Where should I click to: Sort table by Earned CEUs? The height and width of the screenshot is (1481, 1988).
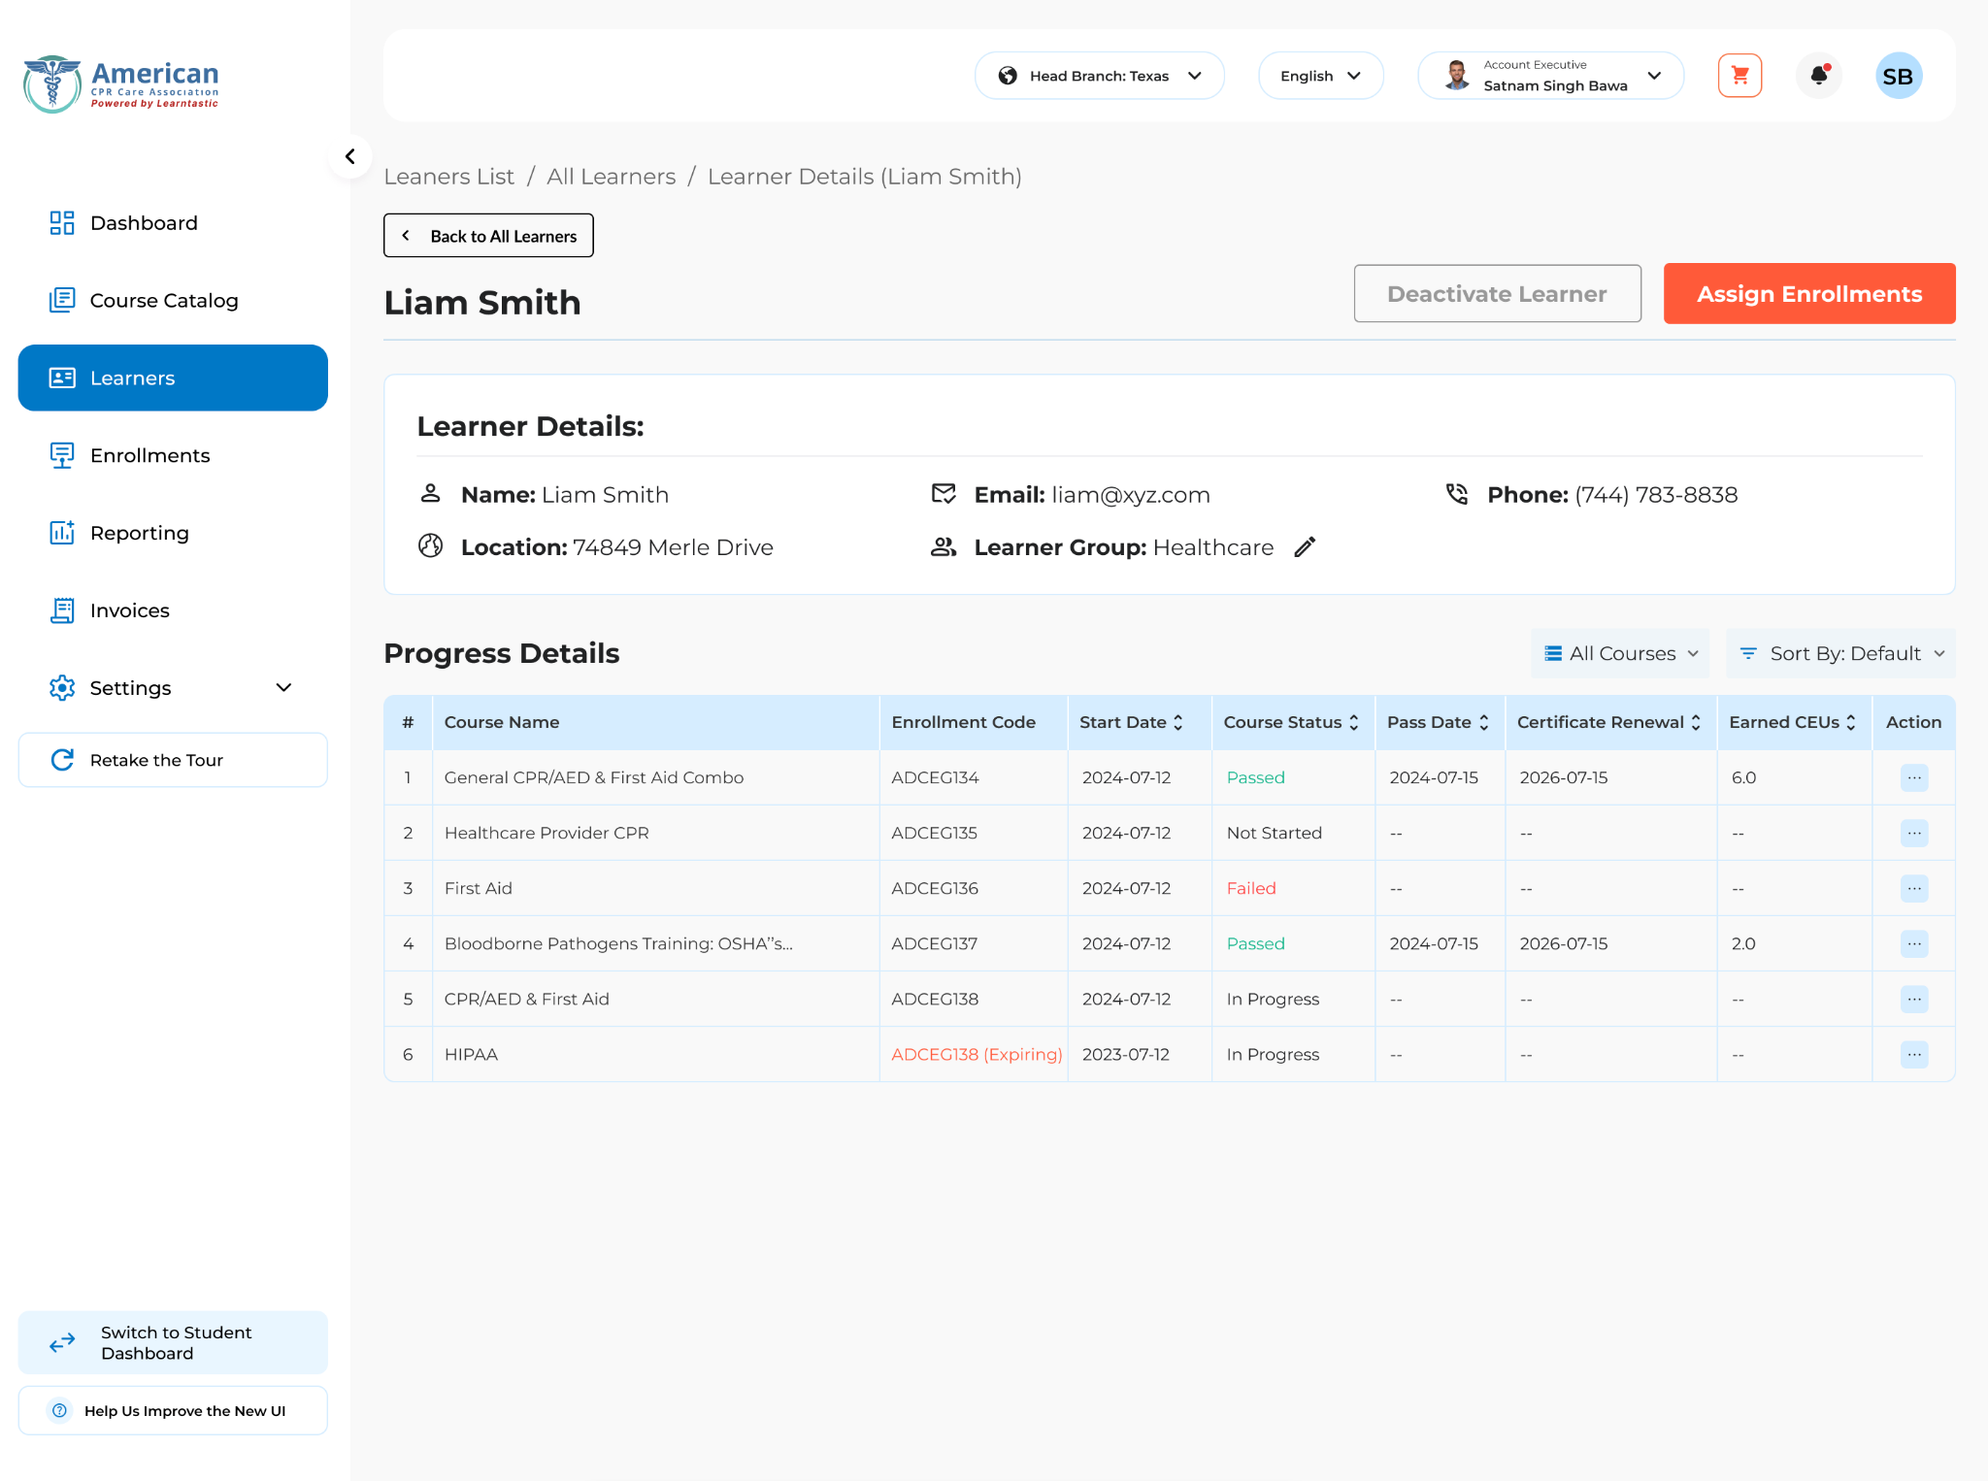pyautogui.click(x=1851, y=722)
